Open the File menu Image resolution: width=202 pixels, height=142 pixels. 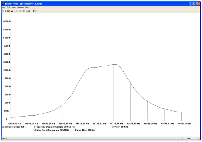tap(4, 7)
